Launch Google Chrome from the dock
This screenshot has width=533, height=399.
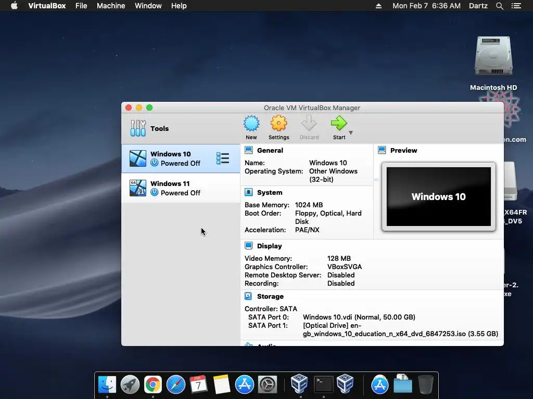tap(153, 384)
